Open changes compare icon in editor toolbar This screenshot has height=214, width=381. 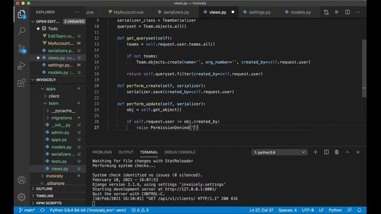coord(326,12)
